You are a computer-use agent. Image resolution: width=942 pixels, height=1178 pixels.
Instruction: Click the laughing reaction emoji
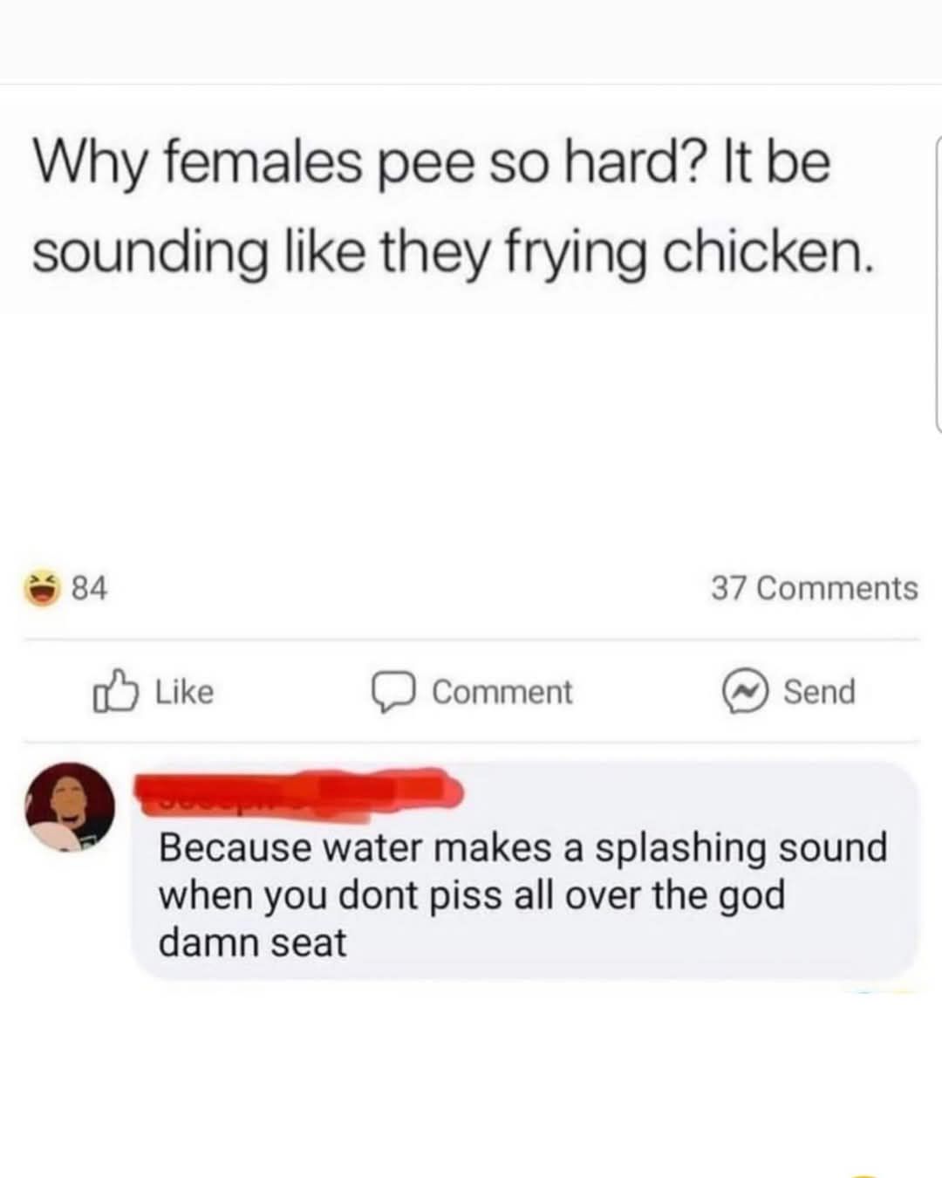click(x=42, y=587)
